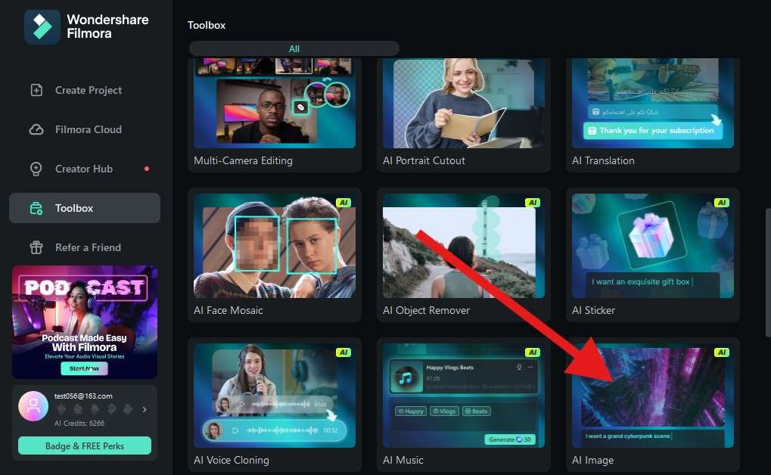Click the Toolbox page heading
Image resolution: width=771 pixels, height=475 pixels.
pos(207,25)
